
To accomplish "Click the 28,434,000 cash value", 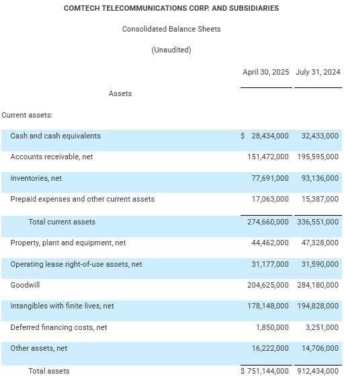I will coord(270,136).
